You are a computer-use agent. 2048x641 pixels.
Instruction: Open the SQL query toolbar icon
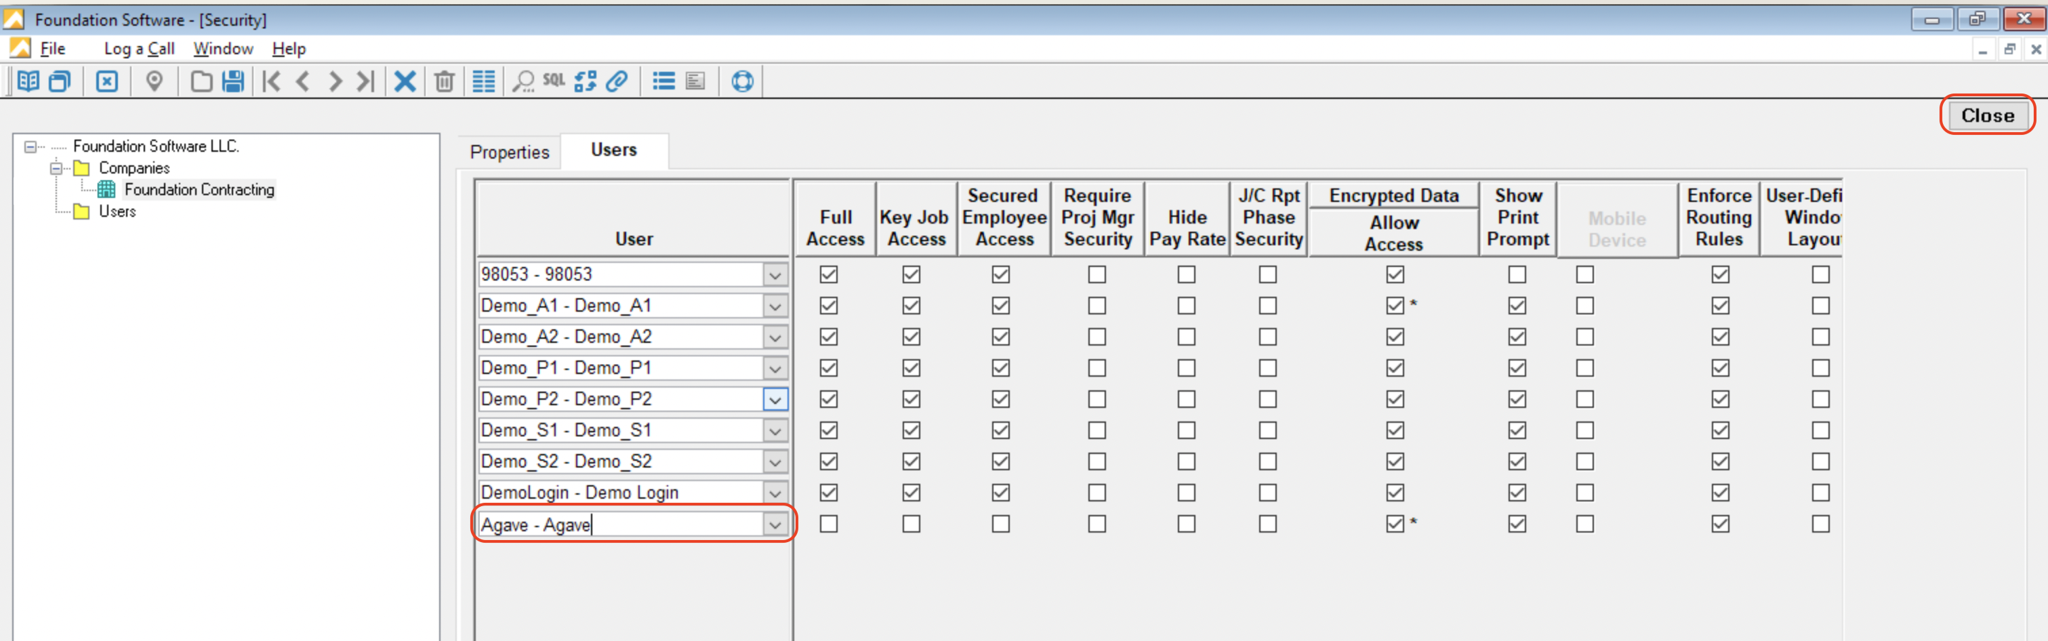(x=554, y=81)
